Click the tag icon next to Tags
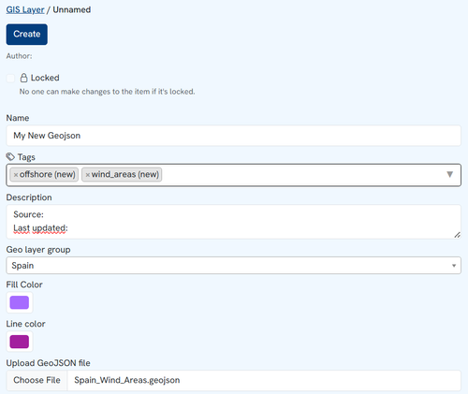Viewport: 468px width, 394px height. pyautogui.click(x=10, y=156)
